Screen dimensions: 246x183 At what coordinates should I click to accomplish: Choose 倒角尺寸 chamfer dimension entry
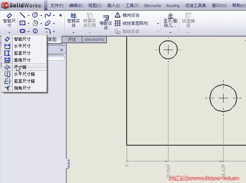tap(24, 88)
